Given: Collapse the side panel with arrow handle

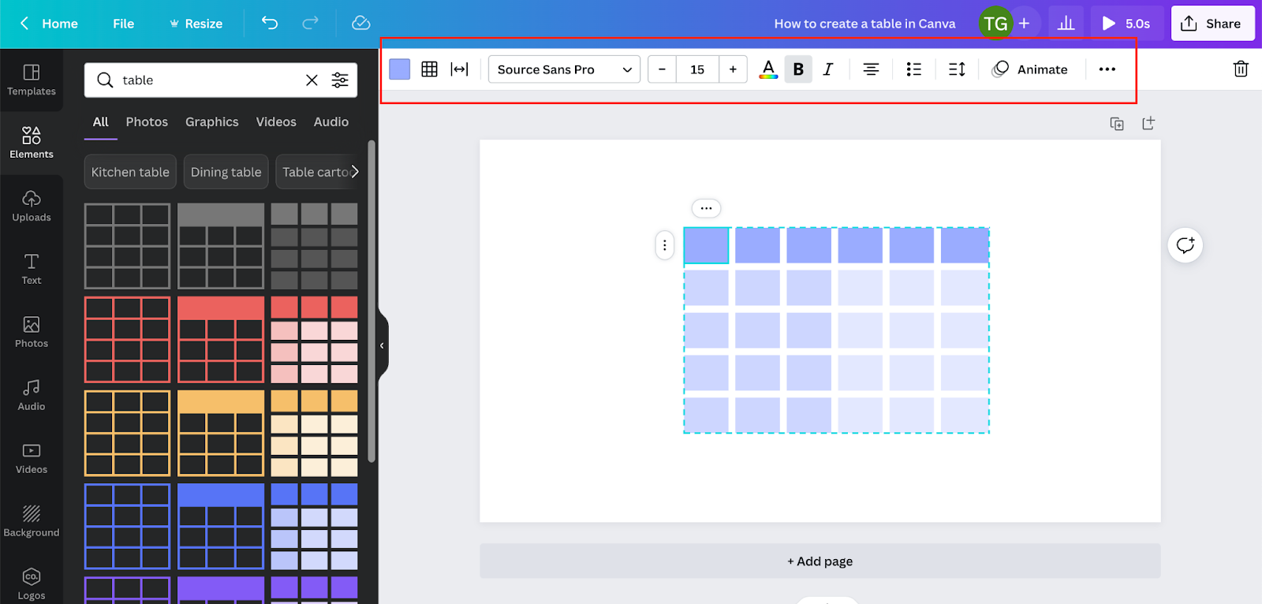Looking at the screenshot, I should pyautogui.click(x=383, y=345).
